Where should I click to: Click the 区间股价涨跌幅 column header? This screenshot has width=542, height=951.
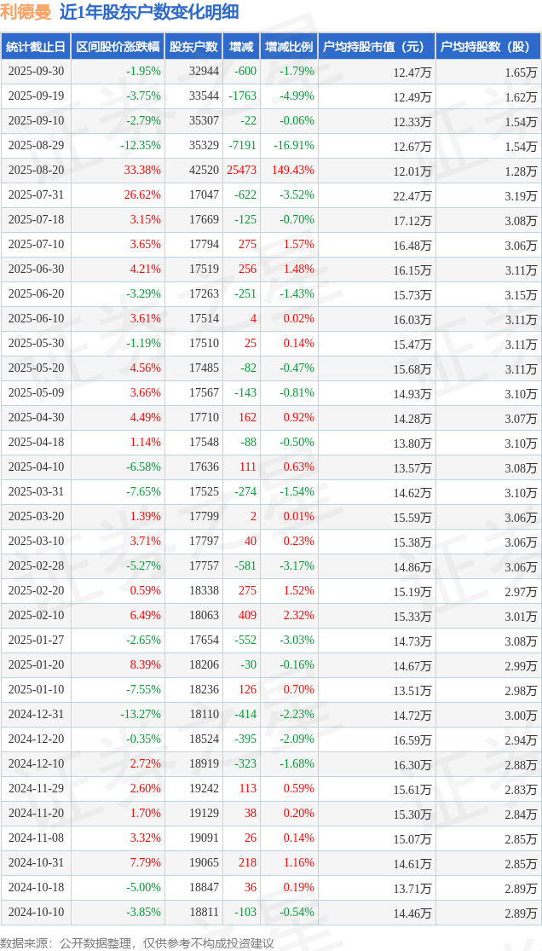click(118, 47)
